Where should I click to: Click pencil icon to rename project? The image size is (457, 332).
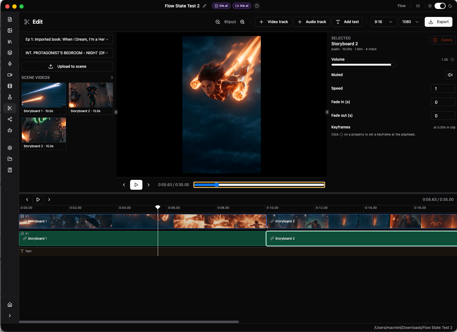(x=205, y=6)
